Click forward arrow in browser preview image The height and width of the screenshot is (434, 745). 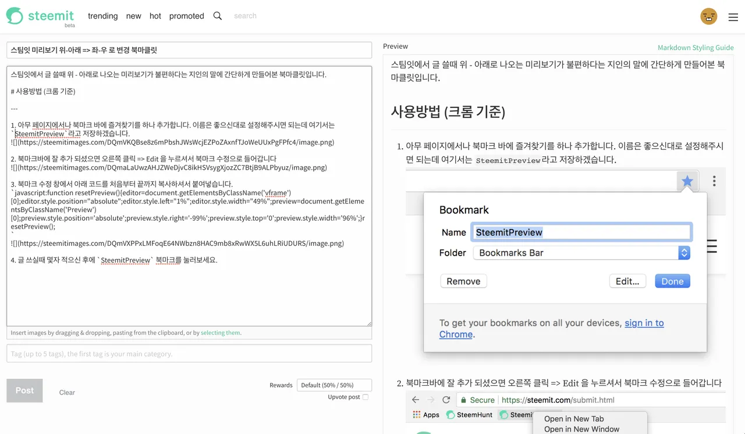click(431, 400)
